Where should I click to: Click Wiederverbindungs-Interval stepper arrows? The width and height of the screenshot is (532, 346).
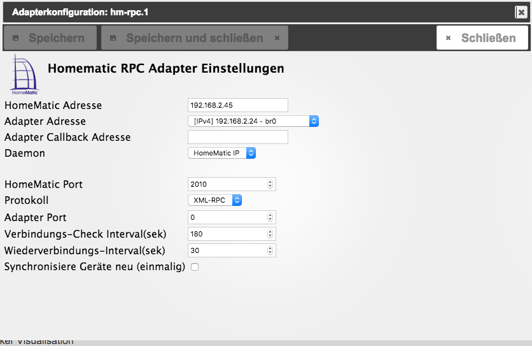(270, 250)
